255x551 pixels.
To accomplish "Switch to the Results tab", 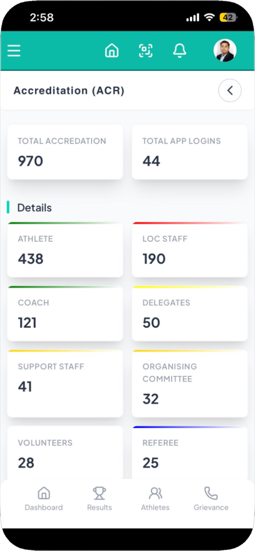I will (x=99, y=499).
